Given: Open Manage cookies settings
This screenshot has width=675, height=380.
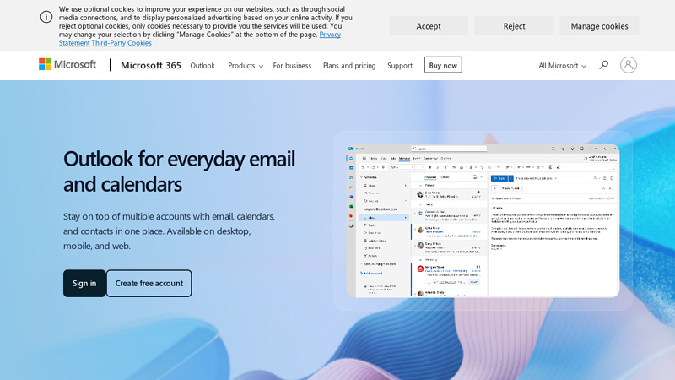Looking at the screenshot, I should coord(599,26).
